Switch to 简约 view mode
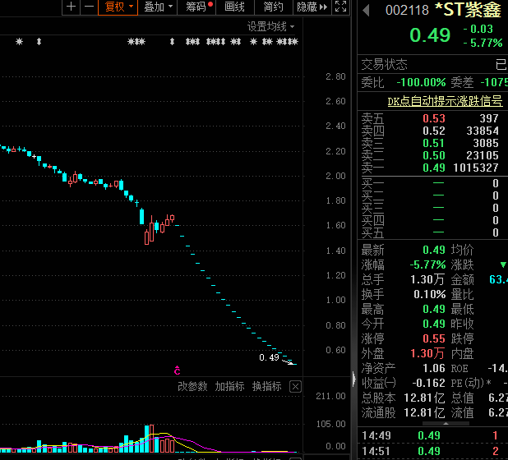 click(x=274, y=7)
